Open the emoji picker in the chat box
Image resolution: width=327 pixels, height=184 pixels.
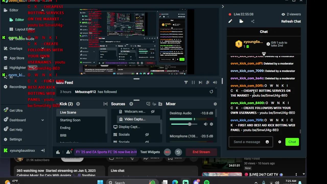(x=267, y=142)
